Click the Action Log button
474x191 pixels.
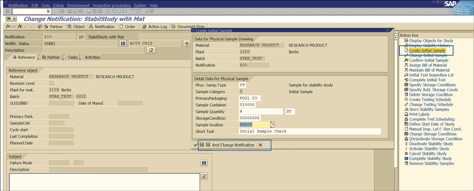155,26
